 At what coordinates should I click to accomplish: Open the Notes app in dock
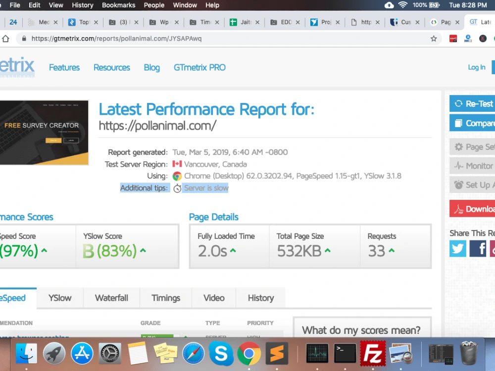137,353
